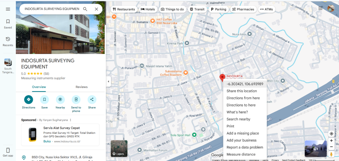Click the Share round icon

(92, 99)
